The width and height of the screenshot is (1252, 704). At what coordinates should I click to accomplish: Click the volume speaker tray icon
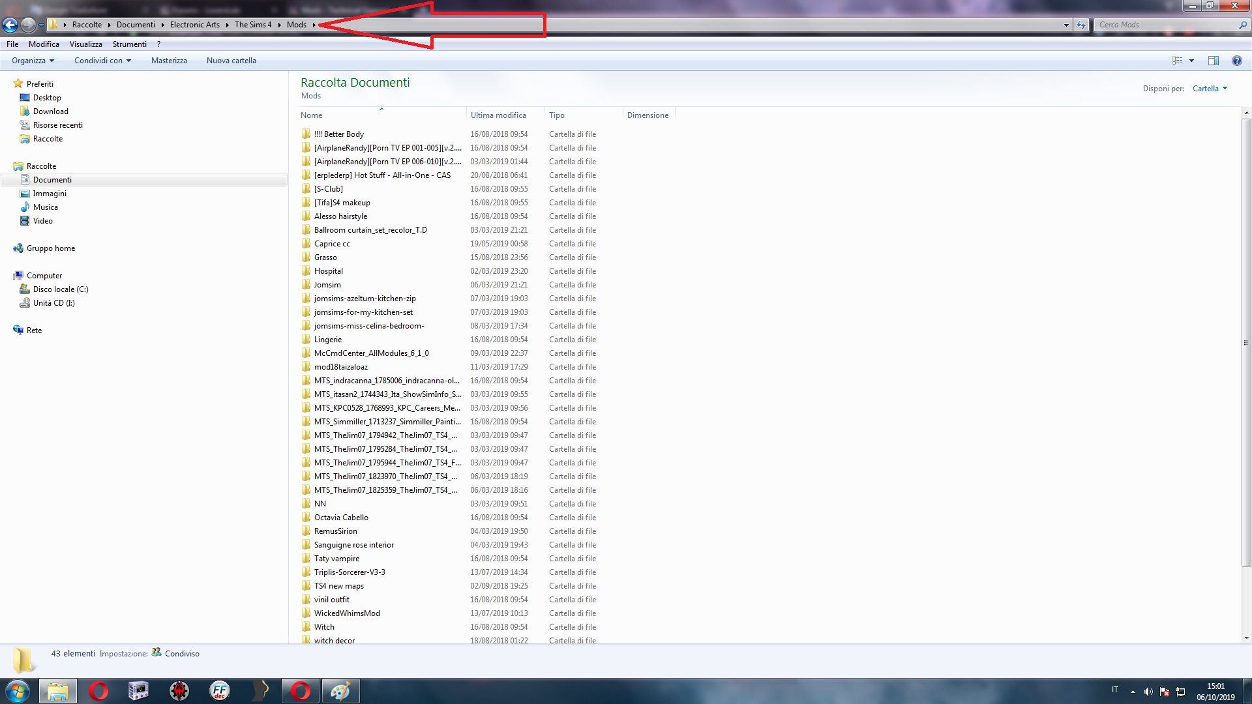pos(1148,692)
